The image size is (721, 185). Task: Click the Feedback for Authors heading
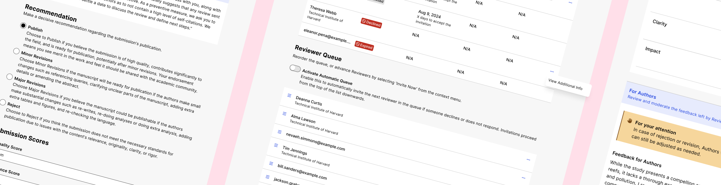point(637,159)
